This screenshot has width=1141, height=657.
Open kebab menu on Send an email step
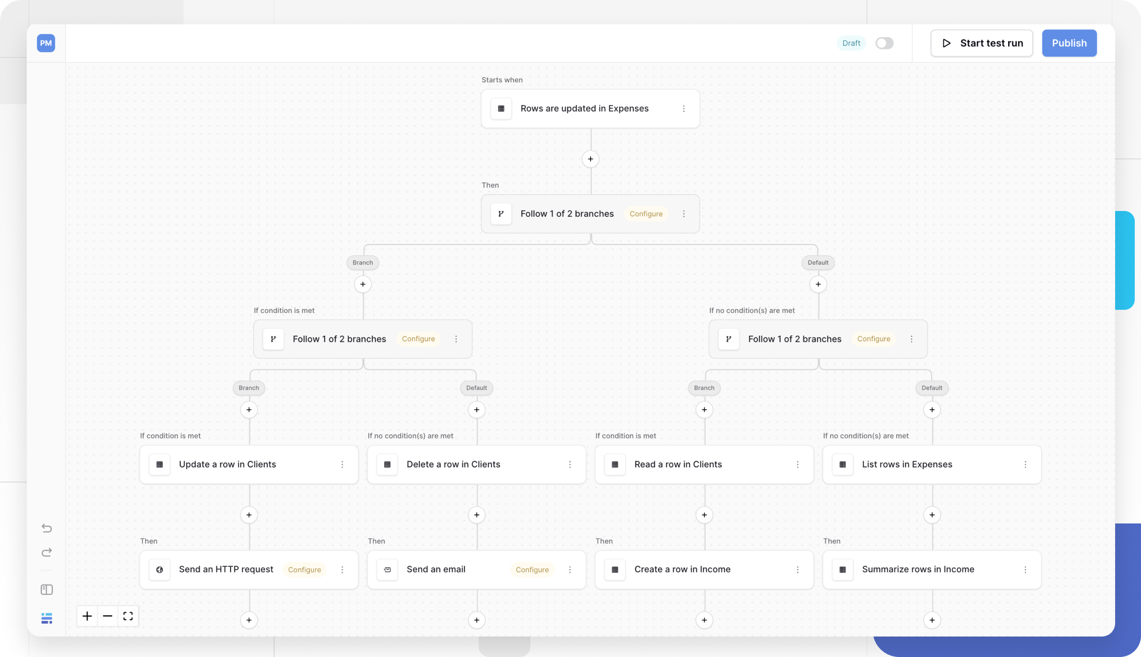click(x=570, y=569)
